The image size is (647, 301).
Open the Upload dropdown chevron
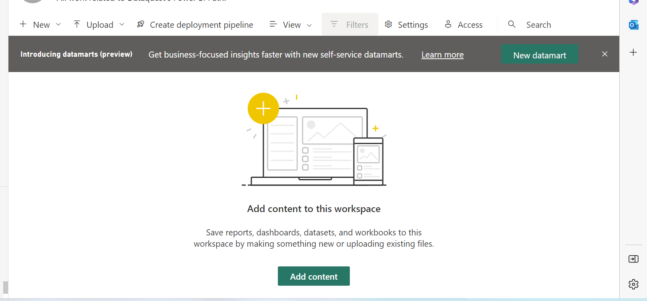122,25
